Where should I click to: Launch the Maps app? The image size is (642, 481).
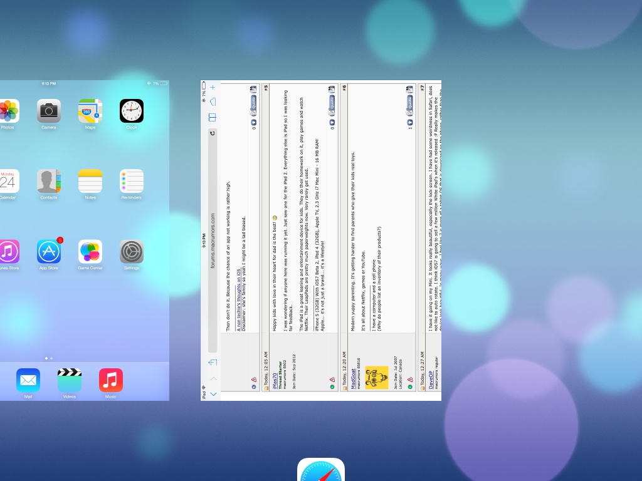tap(90, 111)
